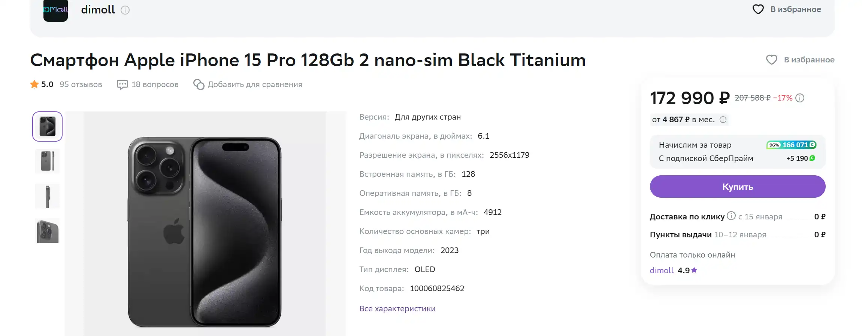Select fourth camera close-up thumbnail

48,231
